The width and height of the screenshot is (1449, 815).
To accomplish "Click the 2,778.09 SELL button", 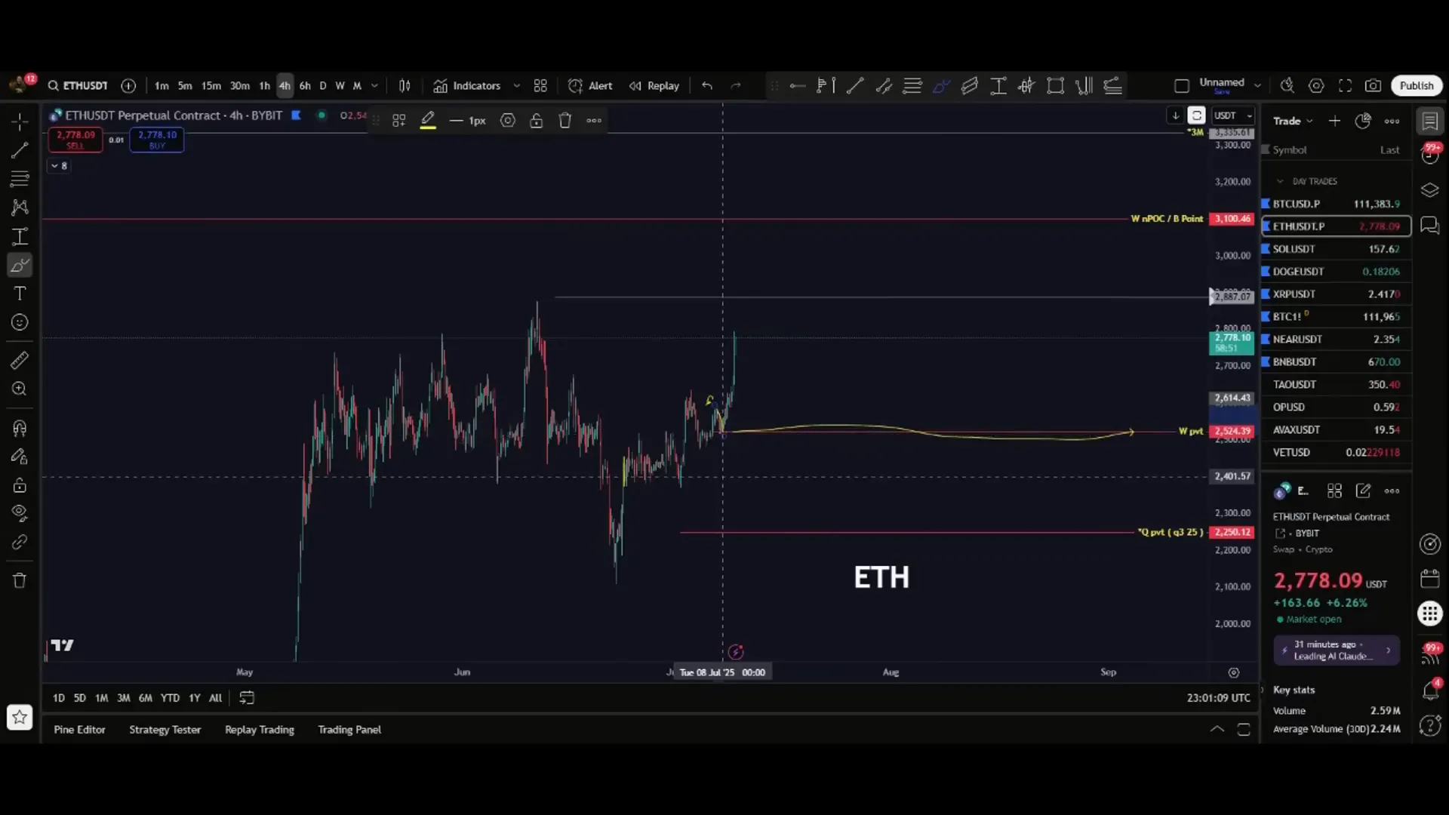I will (x=75, y=140).
